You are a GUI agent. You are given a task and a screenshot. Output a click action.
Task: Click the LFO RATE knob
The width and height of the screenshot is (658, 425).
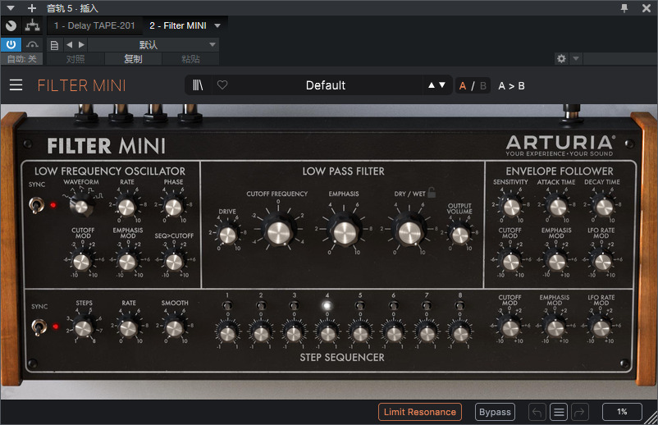click(126, 207)
